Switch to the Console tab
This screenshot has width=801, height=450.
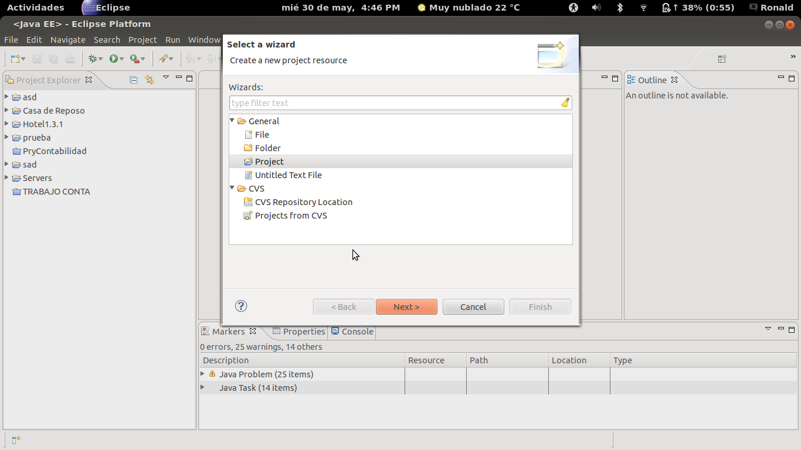click(x=352, y=332)
